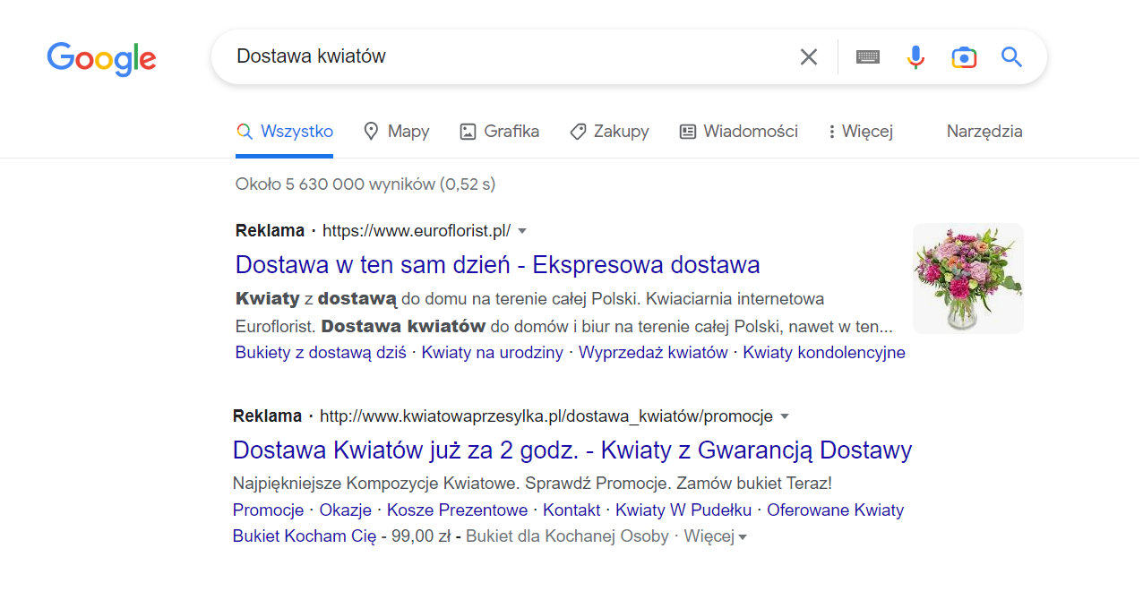Open 'Bukiety z dostawą dziś' sitelink
This screenshot has height=600, width=1143.
click(321, 353)
